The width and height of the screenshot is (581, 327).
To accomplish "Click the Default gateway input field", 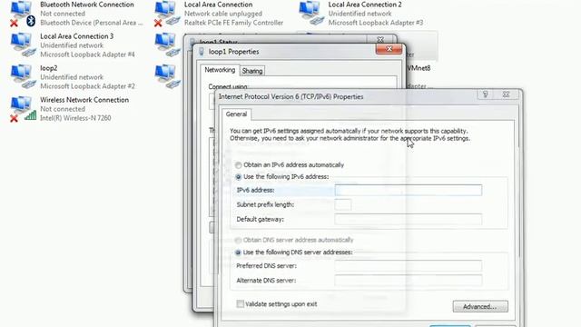I will pos(408,219).
